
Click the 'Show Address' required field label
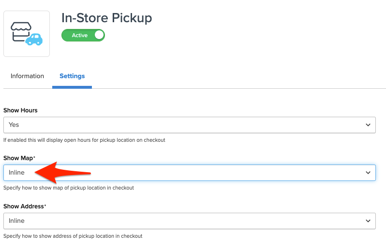click(x=24, y=206)
